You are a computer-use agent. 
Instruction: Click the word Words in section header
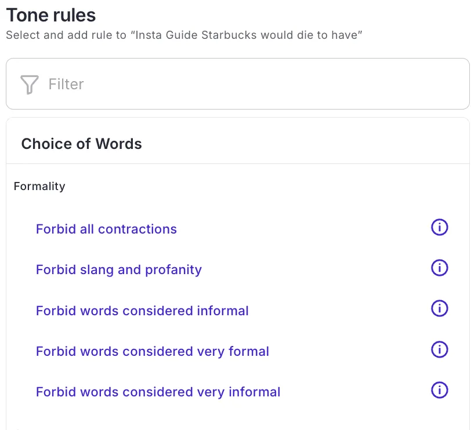tap(119, 144)
